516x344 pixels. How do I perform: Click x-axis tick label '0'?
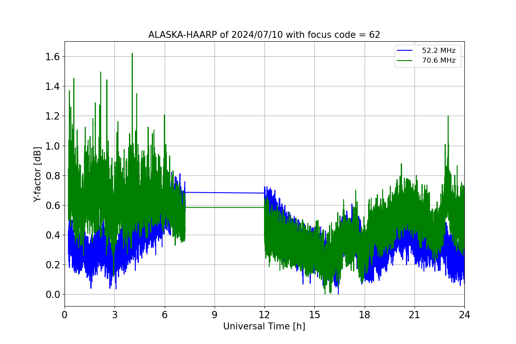coord(64,314)
